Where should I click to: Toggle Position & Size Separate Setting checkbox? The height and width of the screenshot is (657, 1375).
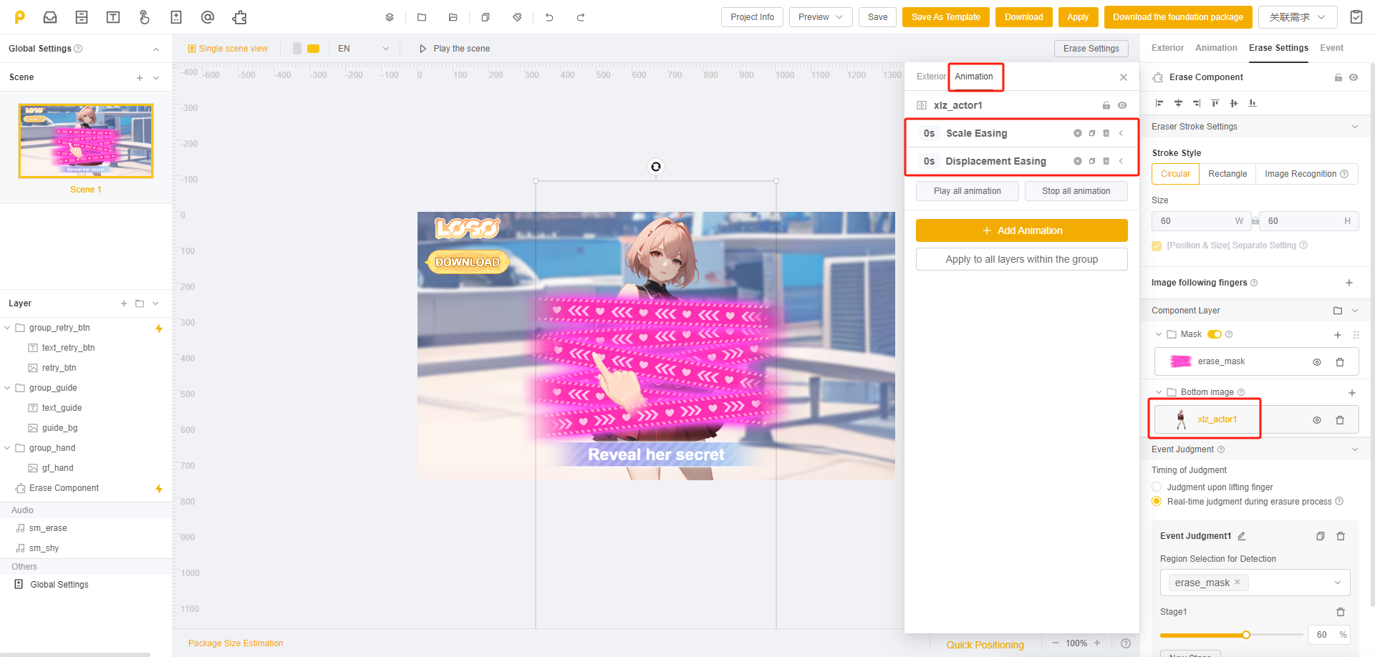tap(1157, 245)
